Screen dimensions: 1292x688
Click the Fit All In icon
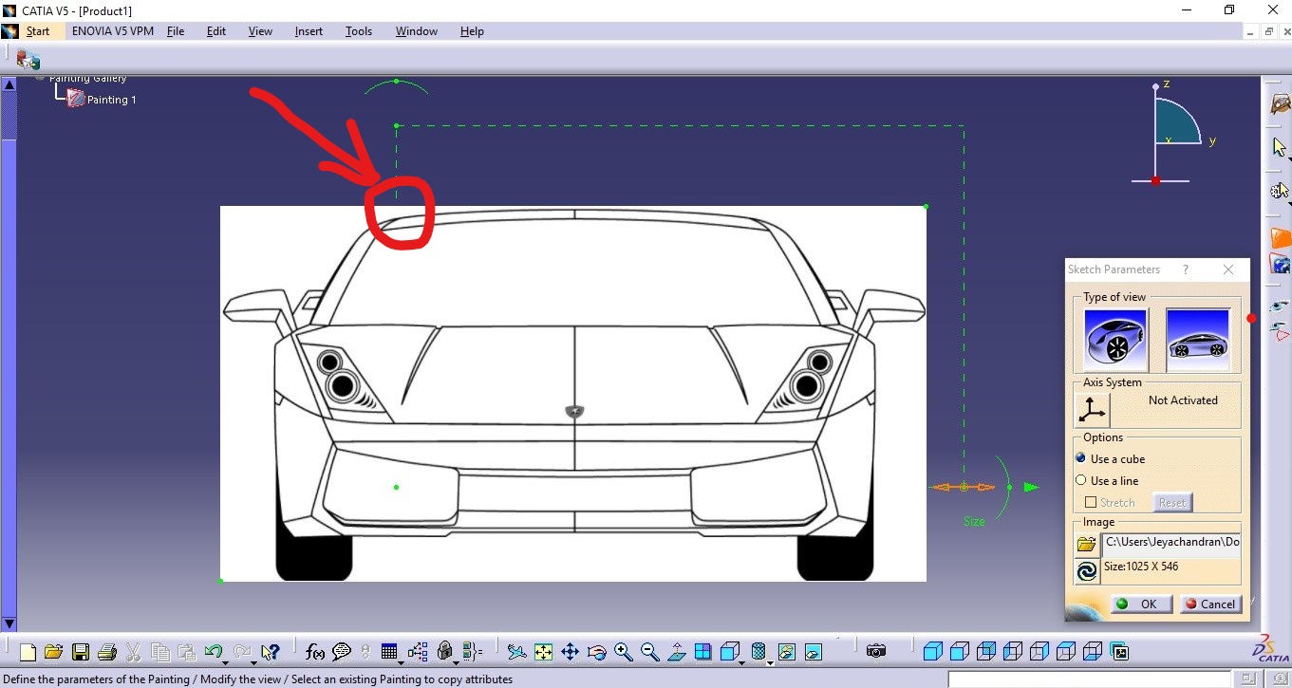(x=544, y=652)
